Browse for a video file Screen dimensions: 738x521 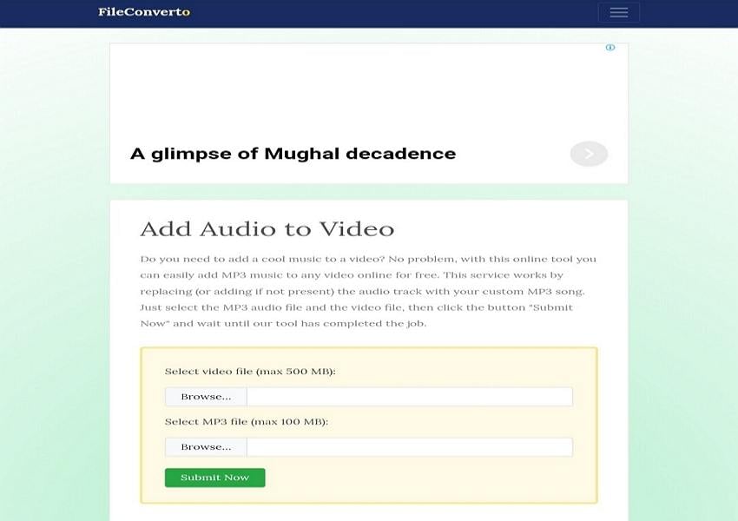click(206, 397)
